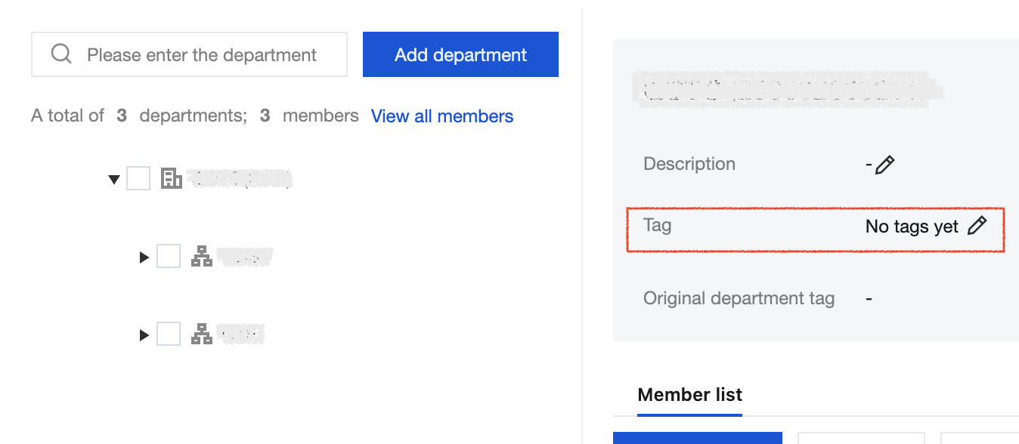The image size is (1019, 444).
Task: Expand the second sub-department node
Action: [144, 335]
